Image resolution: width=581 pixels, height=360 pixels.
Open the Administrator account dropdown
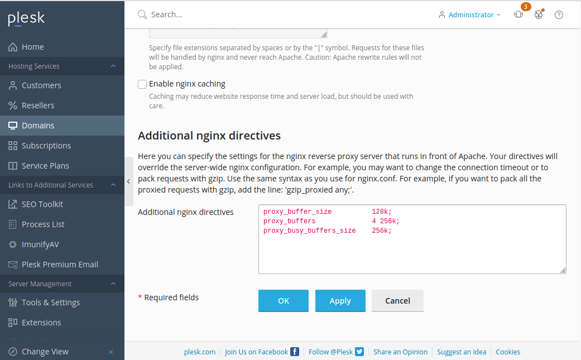(x=470, y=15)
